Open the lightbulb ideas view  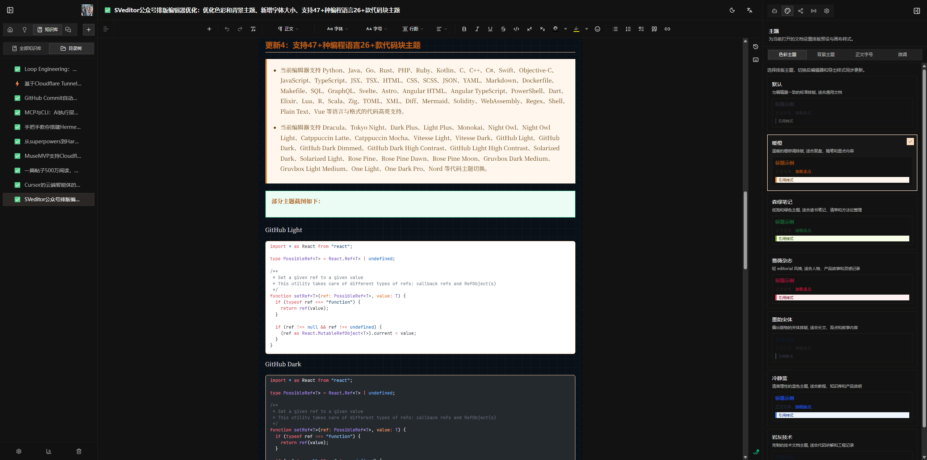point(25,29)
